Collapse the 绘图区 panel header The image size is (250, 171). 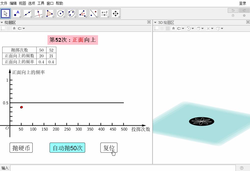pyautogui.click(x=2, y=22)
